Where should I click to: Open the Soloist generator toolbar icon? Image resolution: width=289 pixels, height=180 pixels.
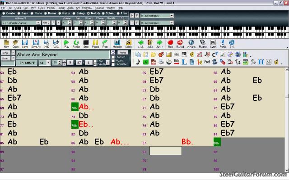point(129,44)
